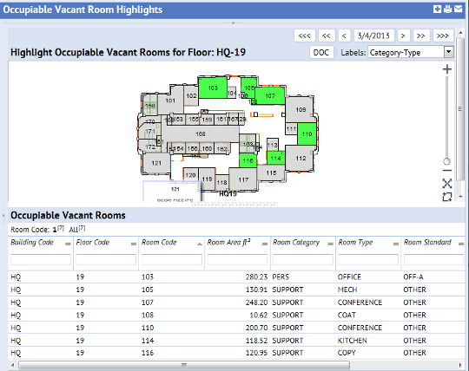
Task: Select the table row for room 107
Action: pos(236,303)
